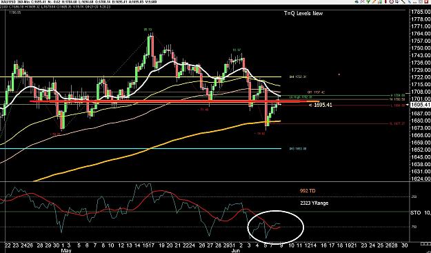Click the 93.32 June swing high label
The height and width of the screenshot is (253, 431).
click(x=237, y=50)
